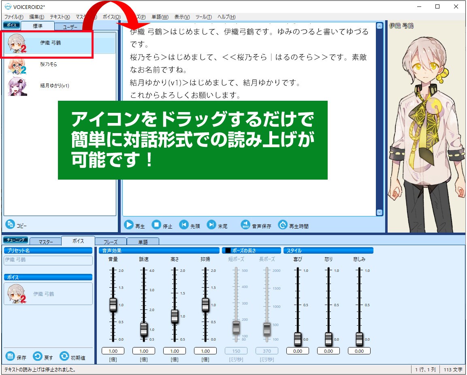The height and width of the screenshot is (375, 467).
Task: Click the 高さ value field
Action: click(x=175, y=351)
